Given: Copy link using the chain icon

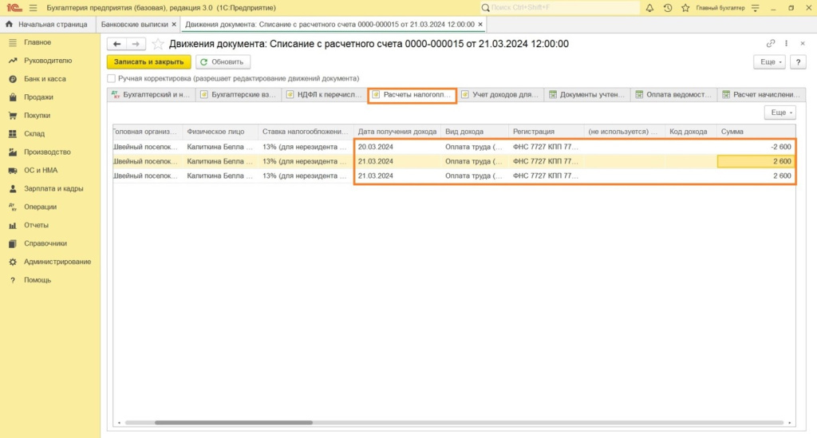Looking at the screenshot, I should tap(770, 44).
